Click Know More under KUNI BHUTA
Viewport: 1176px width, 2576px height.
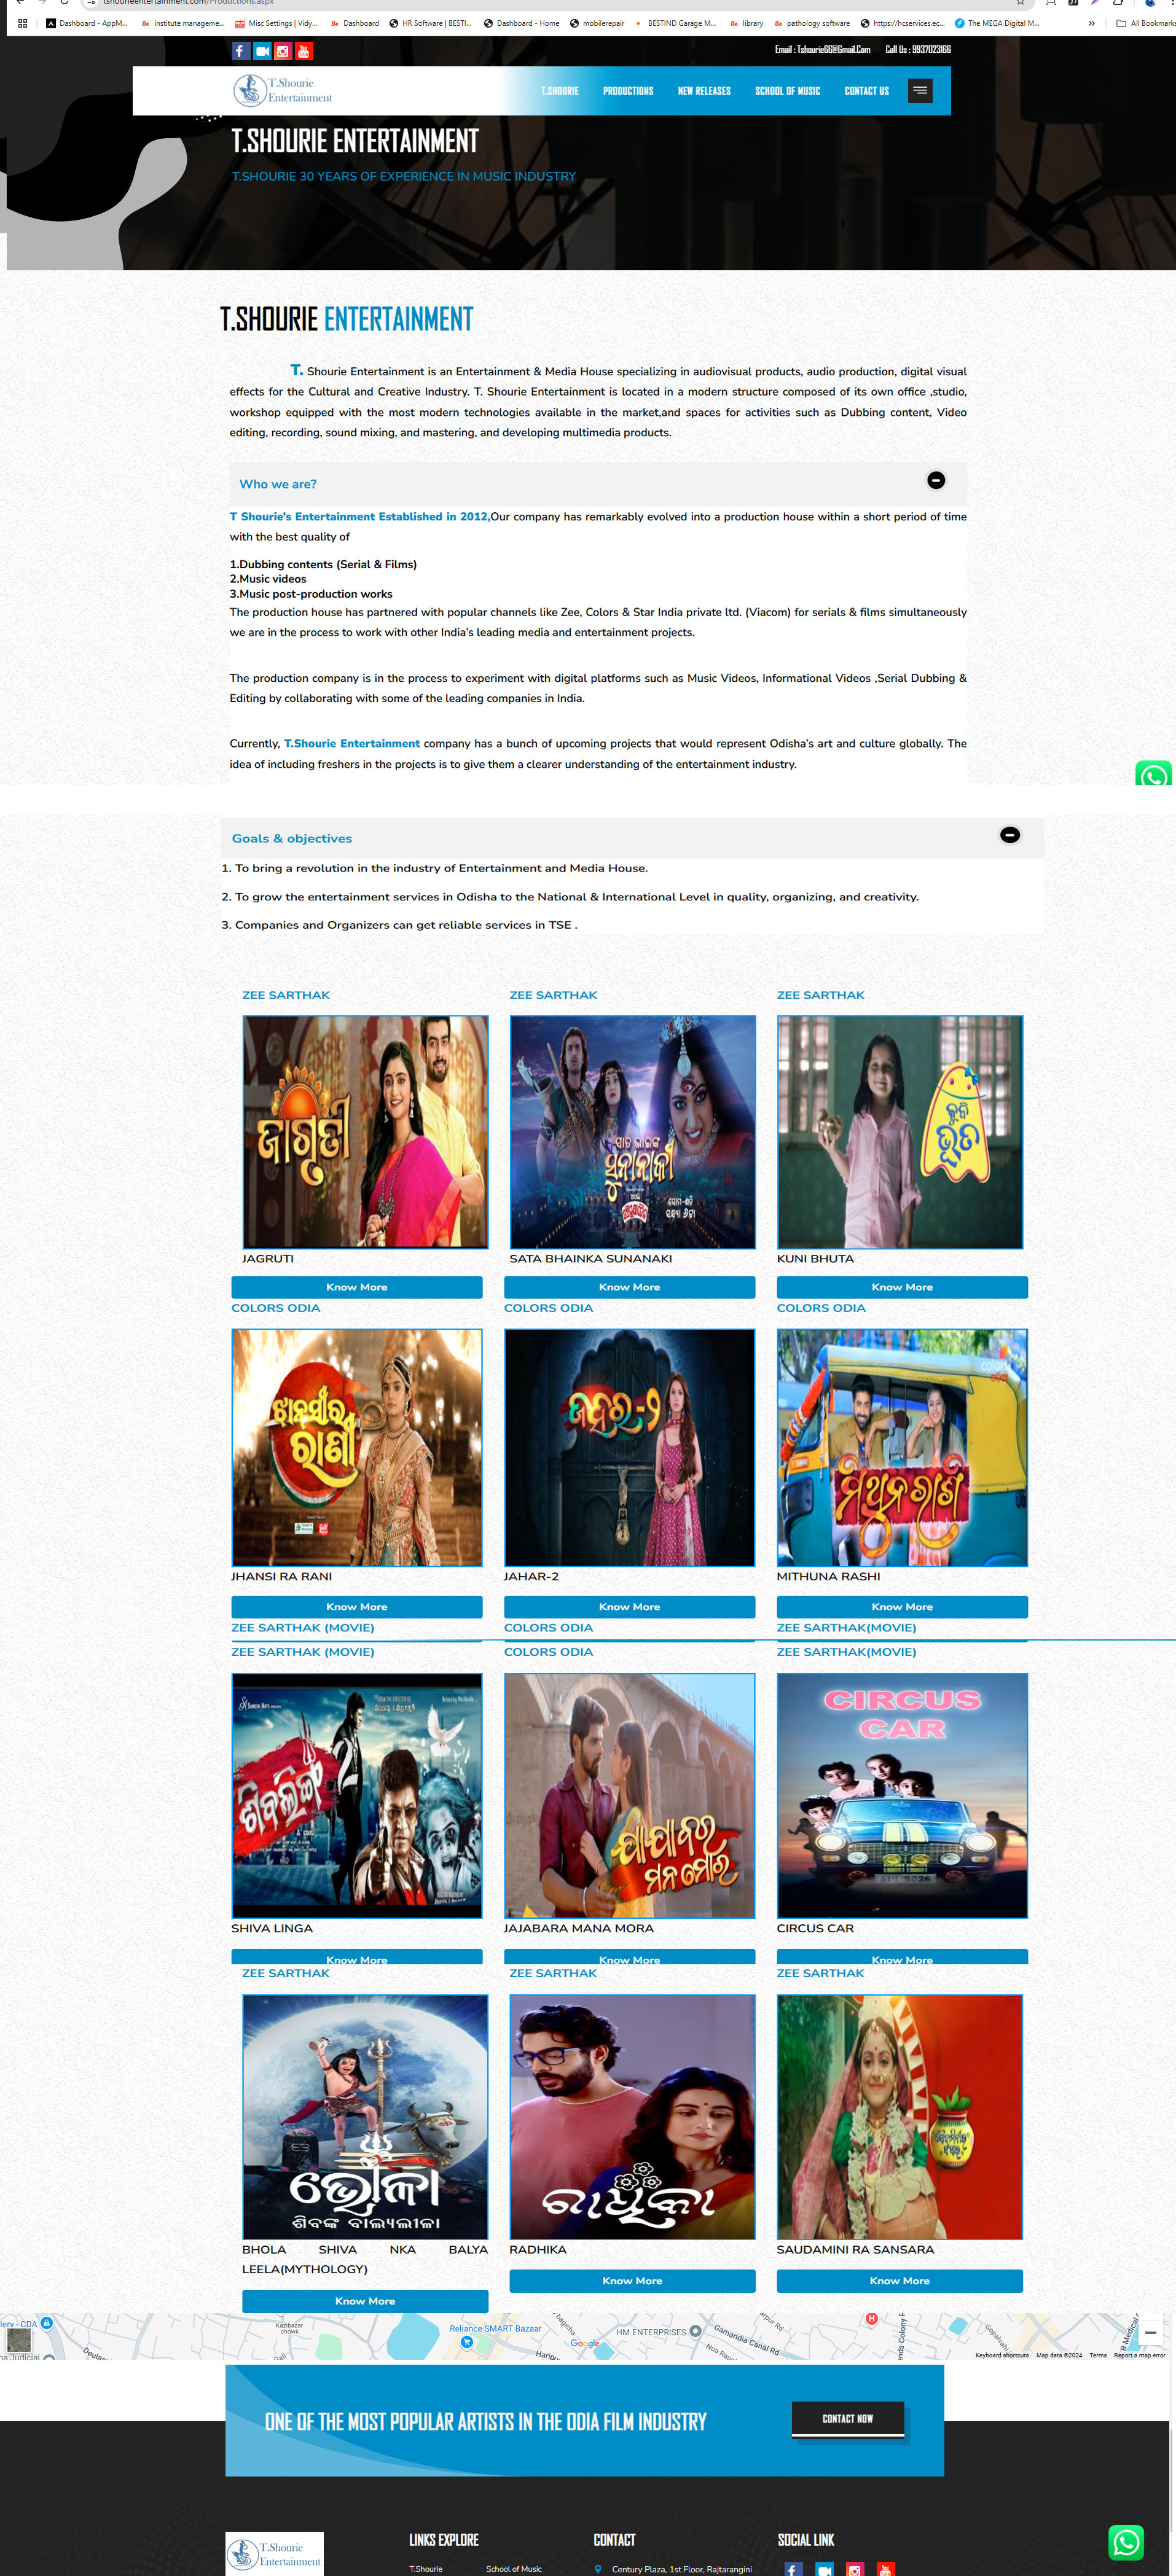coord(902,1287)
